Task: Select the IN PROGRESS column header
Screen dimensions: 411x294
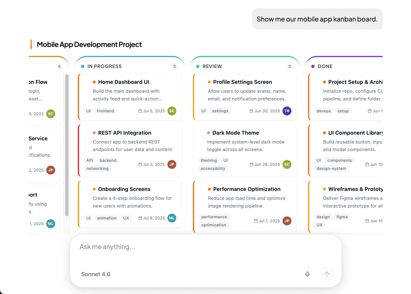Action: [105, 66]
